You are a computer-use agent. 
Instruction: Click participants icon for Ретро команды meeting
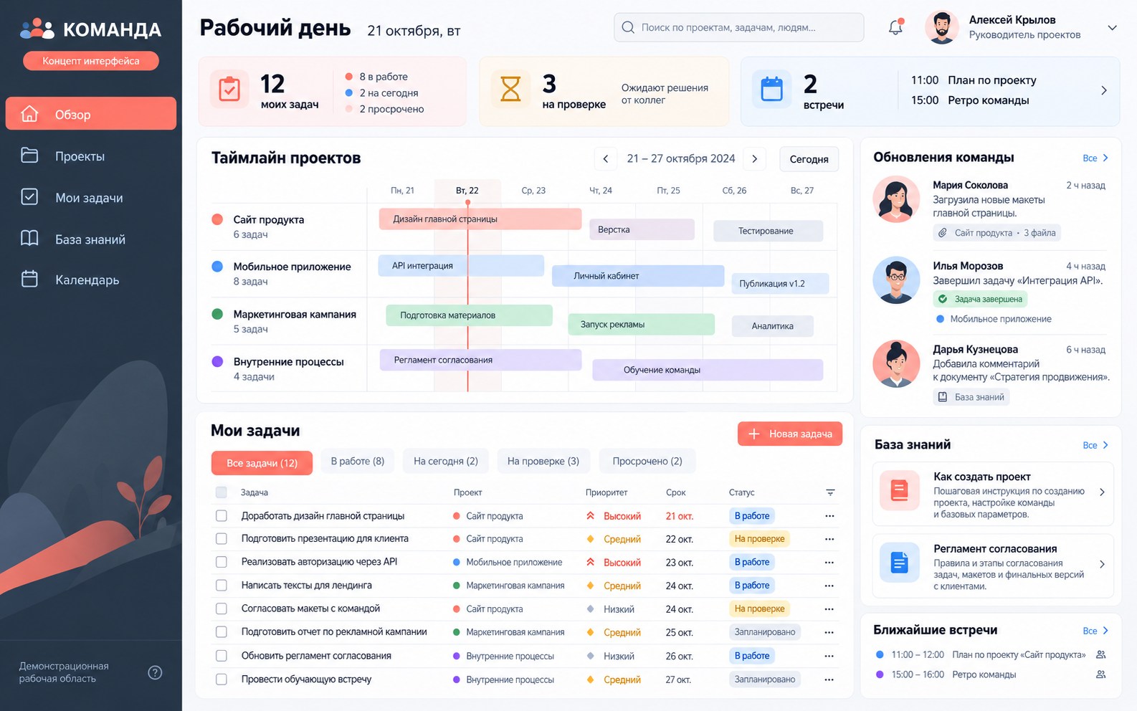1101,674
